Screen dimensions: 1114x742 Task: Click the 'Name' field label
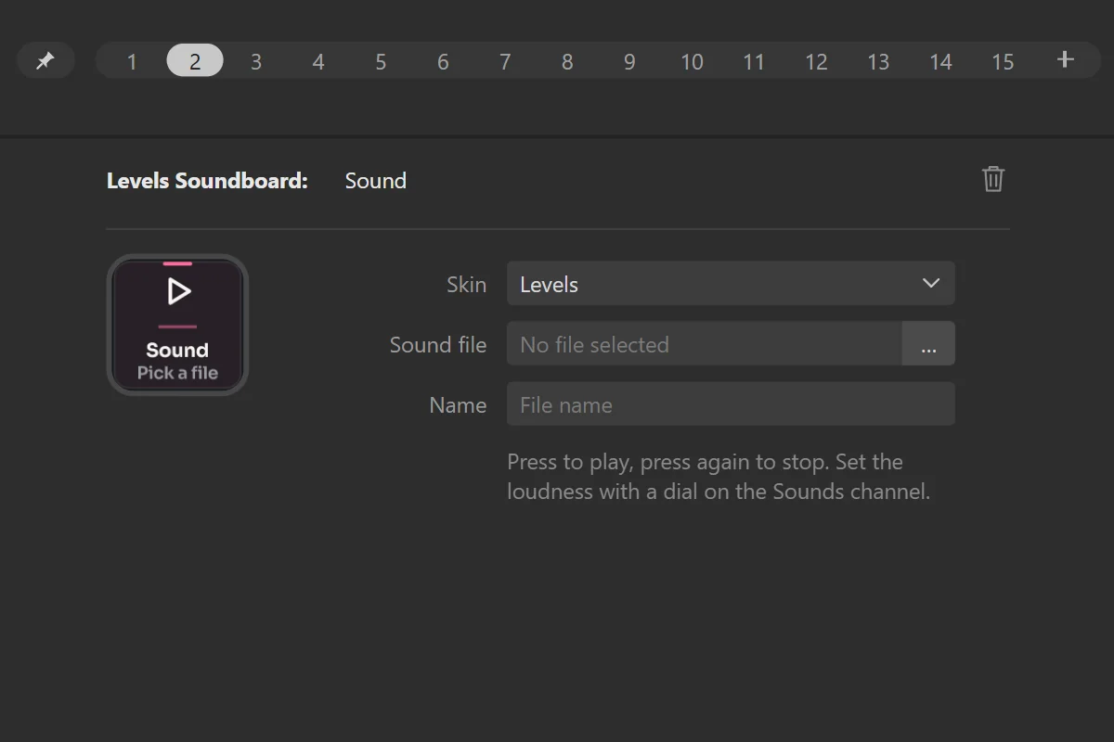tap(458, 405)
